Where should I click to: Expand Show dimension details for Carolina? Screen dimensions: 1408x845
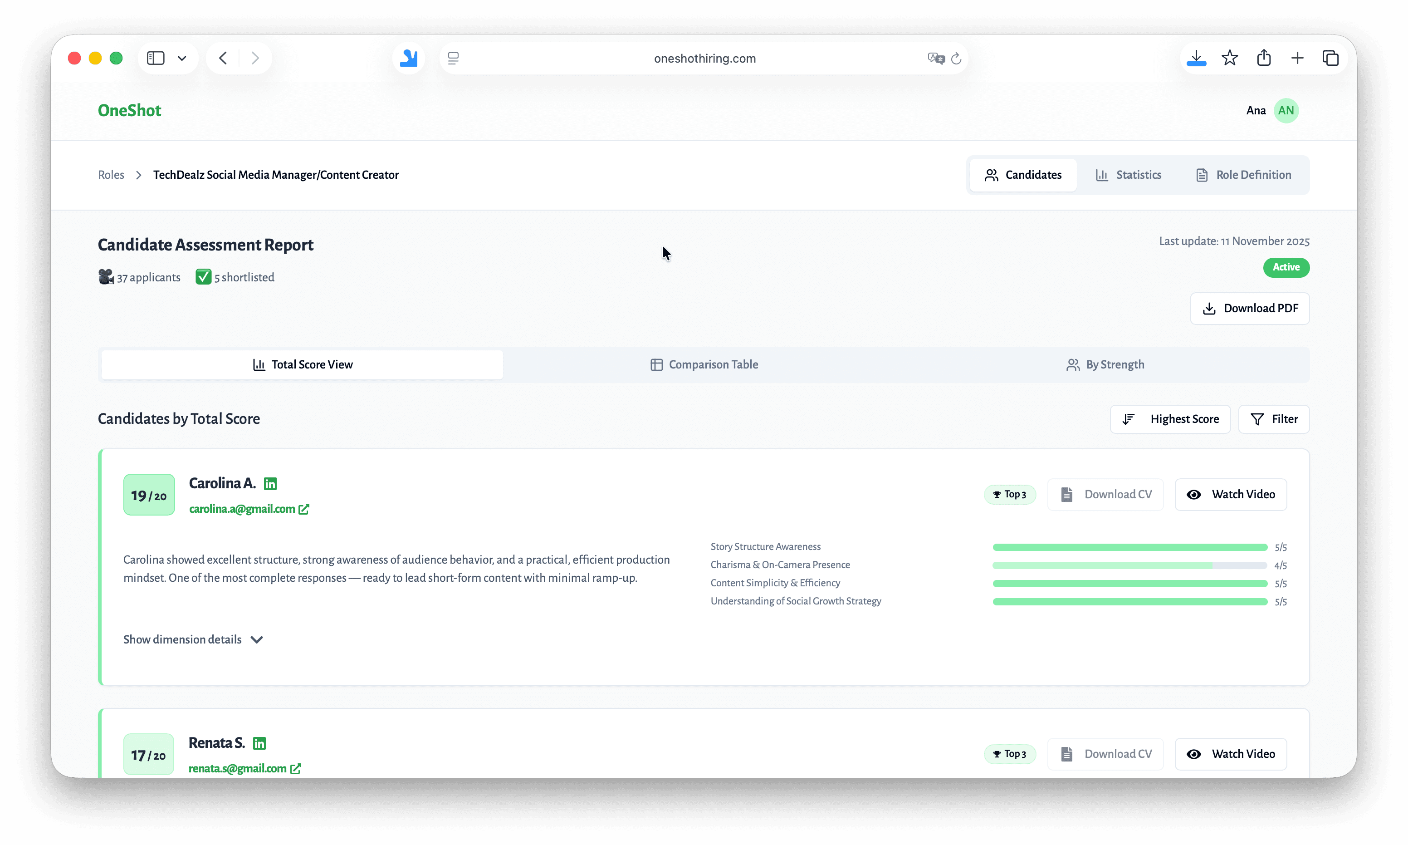[x=193, y=639]
